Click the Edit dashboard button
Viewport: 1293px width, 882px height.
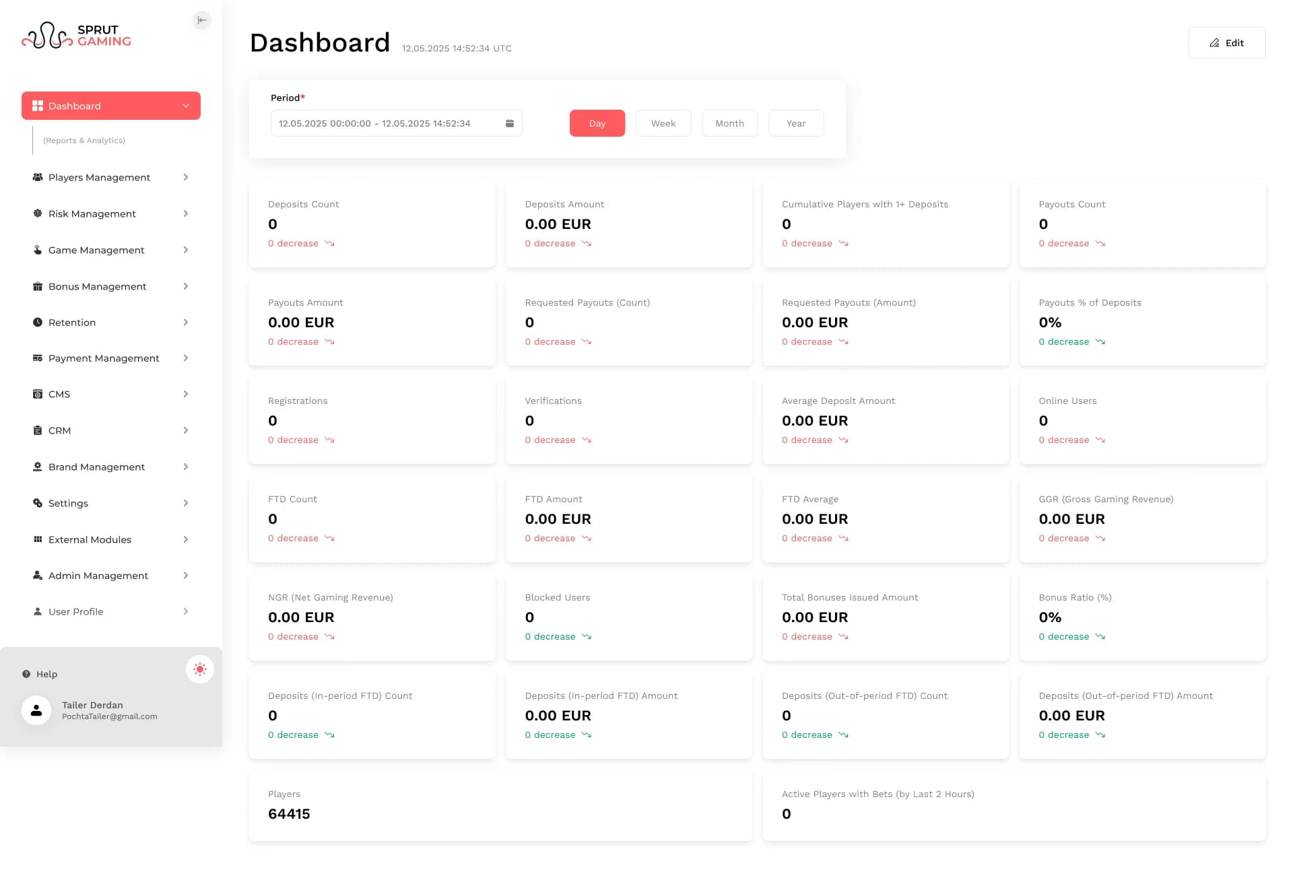coord(1226,43)
